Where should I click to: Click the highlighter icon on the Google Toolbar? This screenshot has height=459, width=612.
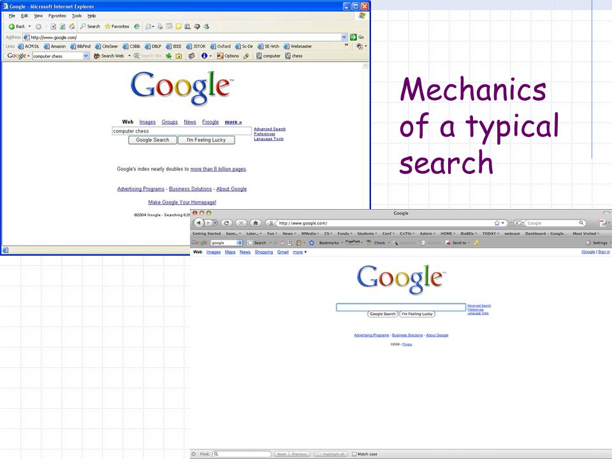pyautogui.click(x=246, y=56)
